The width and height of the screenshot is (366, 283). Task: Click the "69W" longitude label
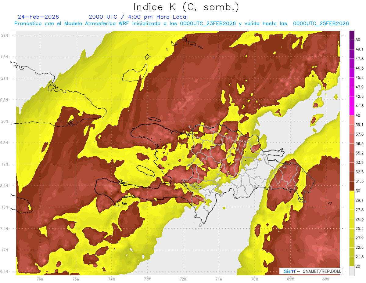[x=290, y=279]
